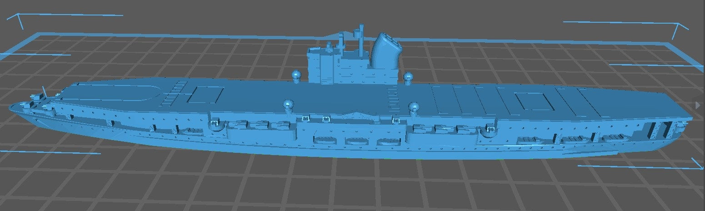
Task: Pick the near-side dome director toward the stern
Action: point(414,108)
